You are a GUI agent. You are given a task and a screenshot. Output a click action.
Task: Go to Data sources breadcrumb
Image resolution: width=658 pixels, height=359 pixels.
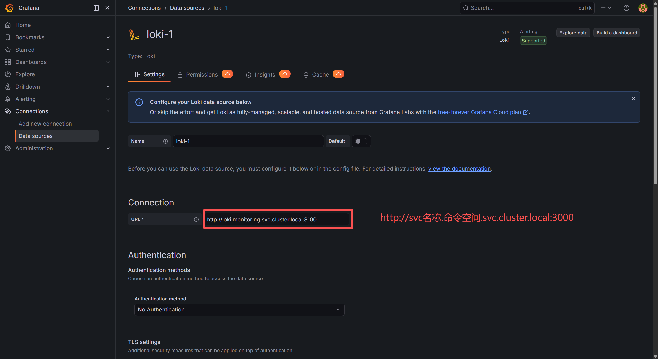coord(187,8)
